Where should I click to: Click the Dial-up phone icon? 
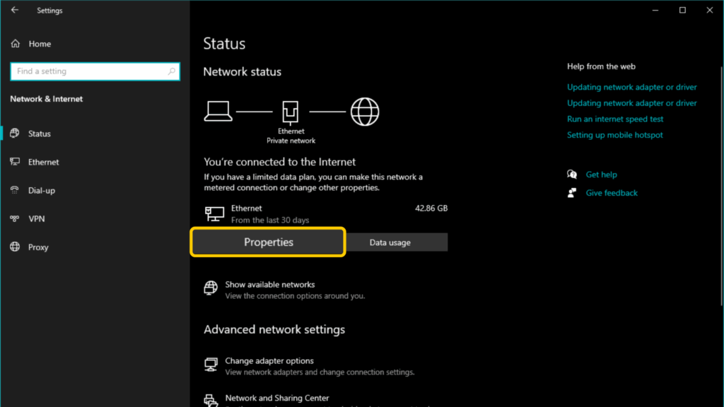[15, 190]
